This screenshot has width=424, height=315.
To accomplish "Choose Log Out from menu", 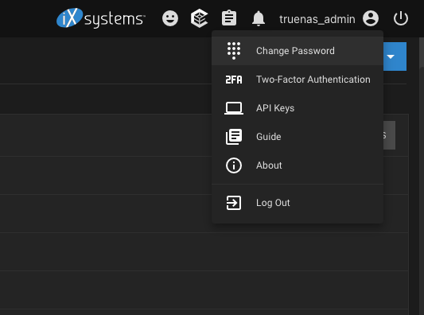I will pos(298,203).
